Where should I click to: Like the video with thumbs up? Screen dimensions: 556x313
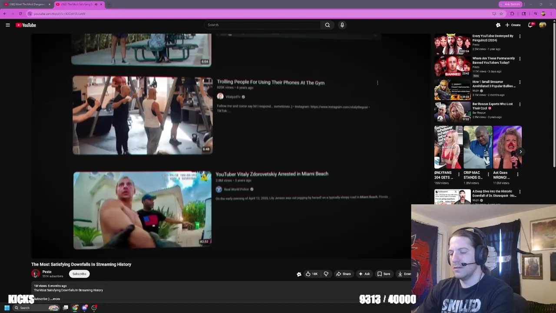coord(311,274)
